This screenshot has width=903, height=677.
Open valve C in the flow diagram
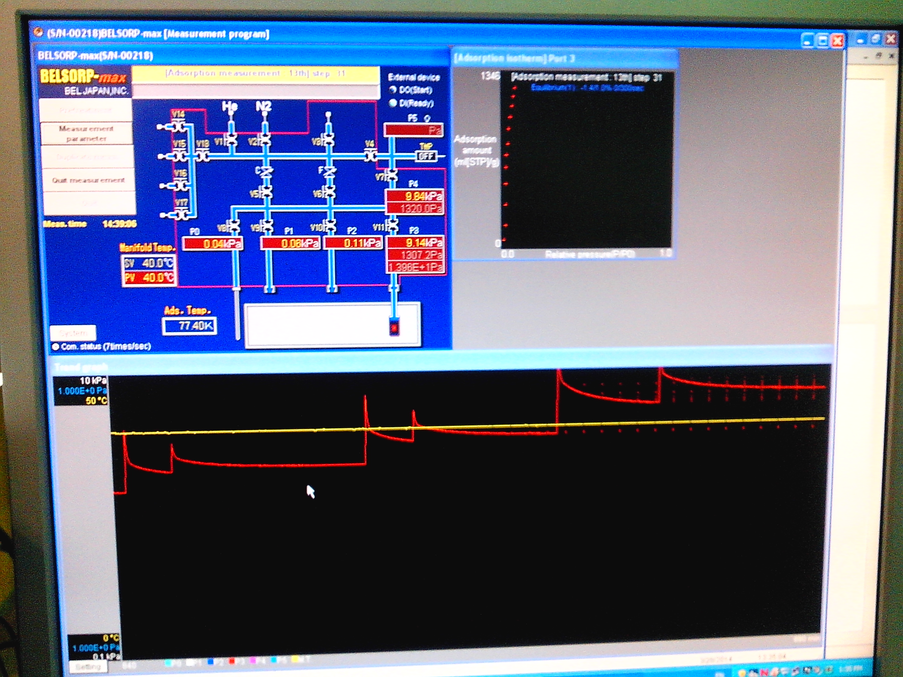pos(266,173)
